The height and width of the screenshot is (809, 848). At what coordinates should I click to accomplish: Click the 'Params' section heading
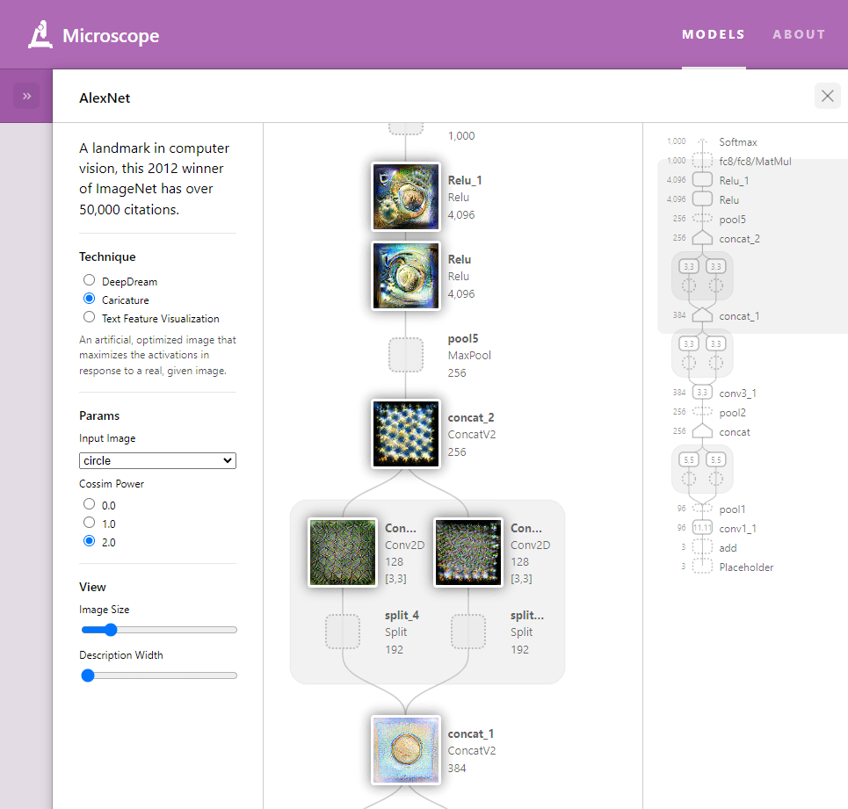pyautogui.click(x=99, y=415)
